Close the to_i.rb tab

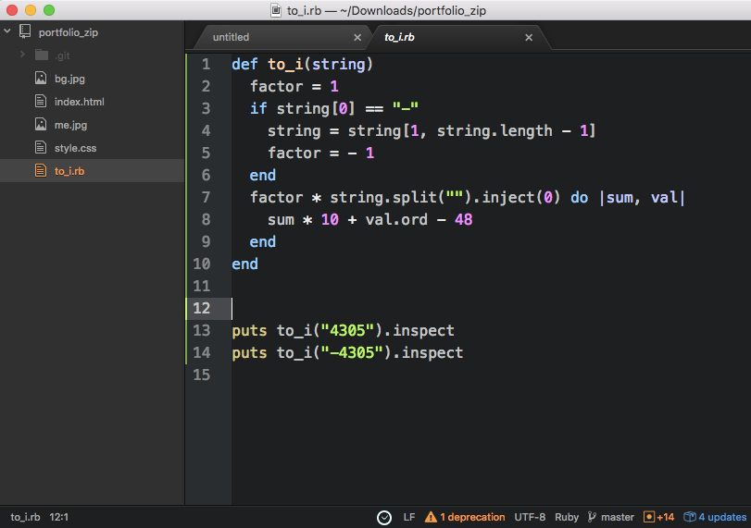[x=529, y=37]
